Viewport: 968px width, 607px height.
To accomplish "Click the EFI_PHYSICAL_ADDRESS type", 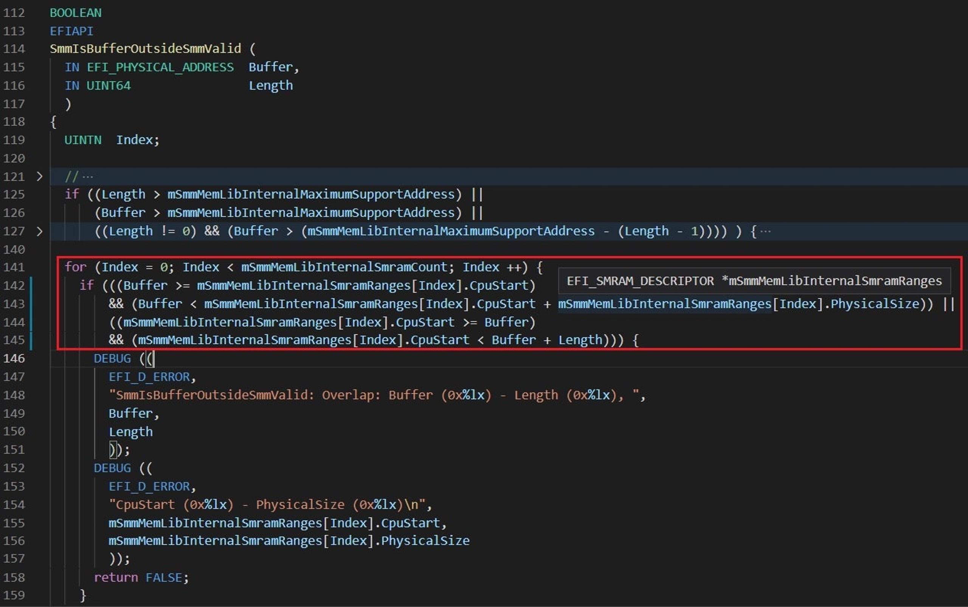I will (160, 67).
